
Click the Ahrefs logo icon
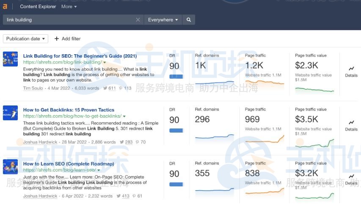(x=5, y=6)
